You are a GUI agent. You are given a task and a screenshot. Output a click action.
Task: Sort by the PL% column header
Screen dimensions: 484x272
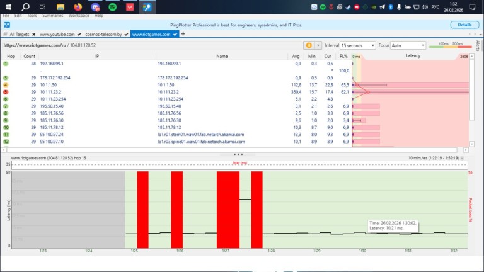343,56
